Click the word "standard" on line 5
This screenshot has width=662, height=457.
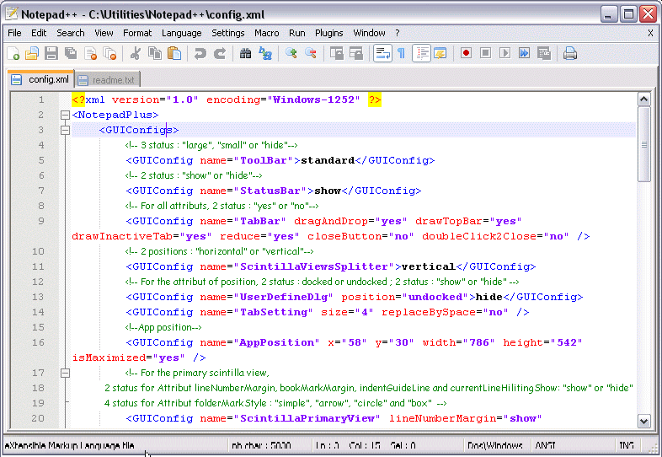click(x=328, y=160)
